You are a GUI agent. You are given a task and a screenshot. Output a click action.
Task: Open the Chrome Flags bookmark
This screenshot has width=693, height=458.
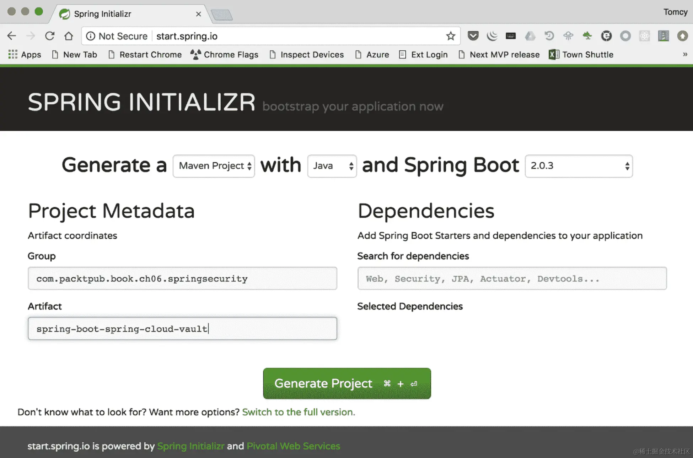pyautogui.click(x=225, y=55)
